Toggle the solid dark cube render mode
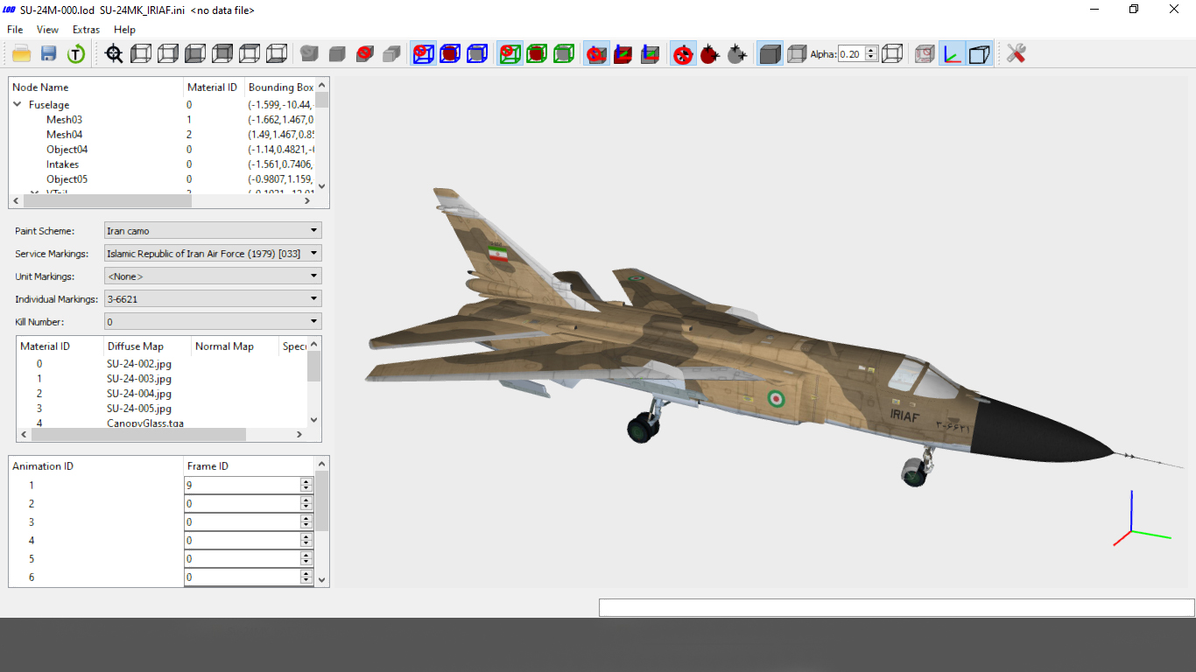 (770, 53)
